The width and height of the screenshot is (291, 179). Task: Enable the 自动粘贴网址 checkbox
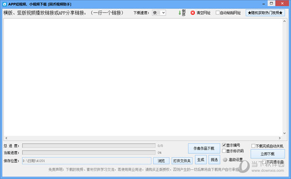[x=217, y=13]
